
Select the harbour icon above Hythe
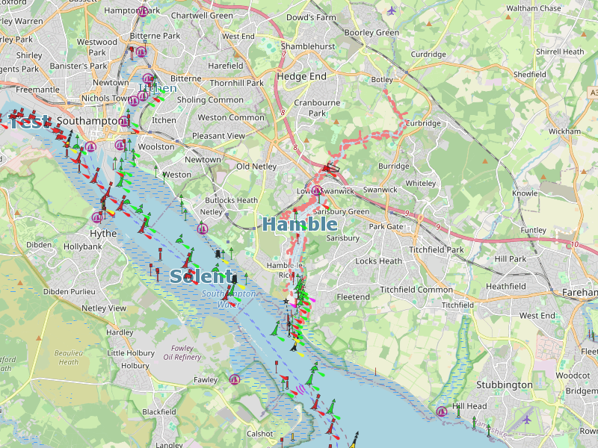coord(96,217)
